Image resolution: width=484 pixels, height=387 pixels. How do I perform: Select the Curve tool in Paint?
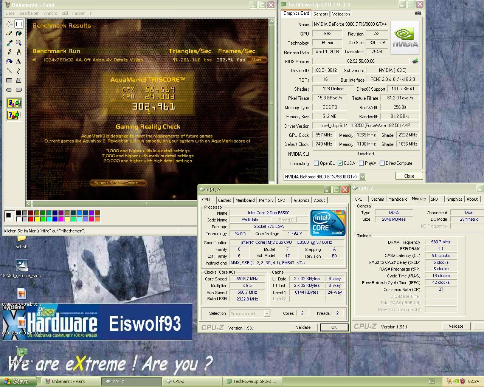[x=19, y=71]
